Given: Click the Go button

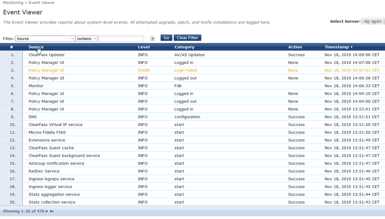Looking at the screenshot, I should (166, 38).
